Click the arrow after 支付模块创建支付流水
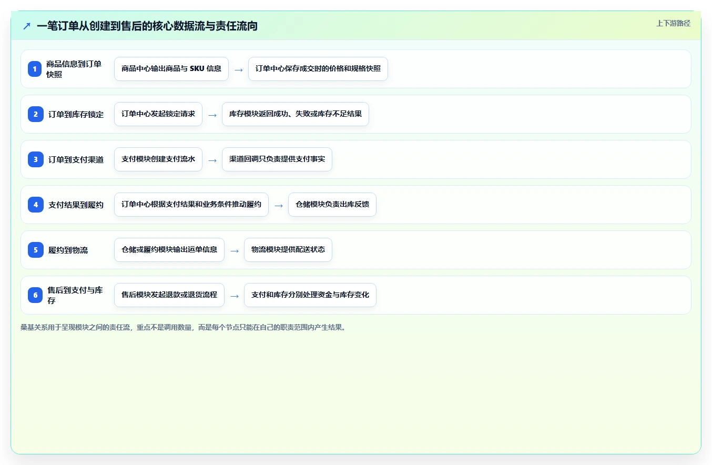 click(212, 160)
